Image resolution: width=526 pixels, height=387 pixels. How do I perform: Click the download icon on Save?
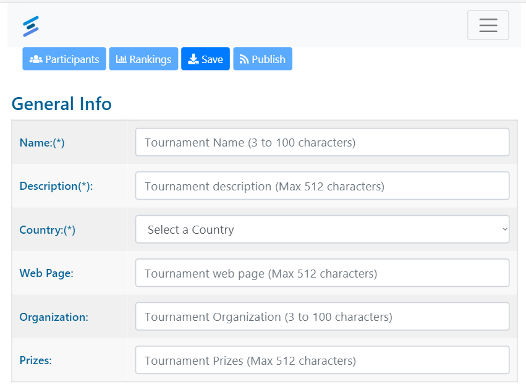193,59
